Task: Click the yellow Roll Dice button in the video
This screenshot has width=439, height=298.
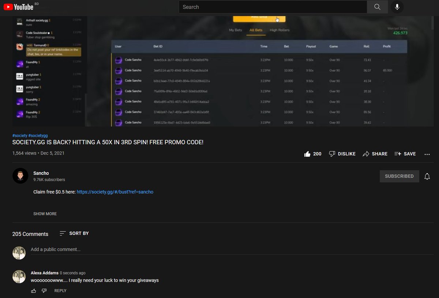Action: [x=259, y=18]
